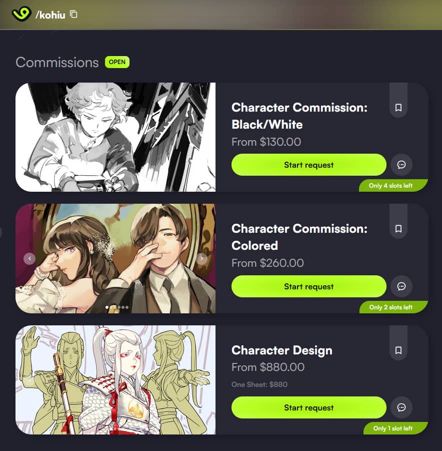Bookmark the Colored character commission
Viewport: 442px width, 451px height.
click(398, 229)
